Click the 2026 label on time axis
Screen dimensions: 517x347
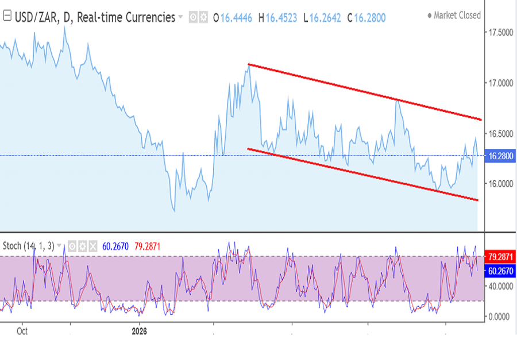(140, 331)
